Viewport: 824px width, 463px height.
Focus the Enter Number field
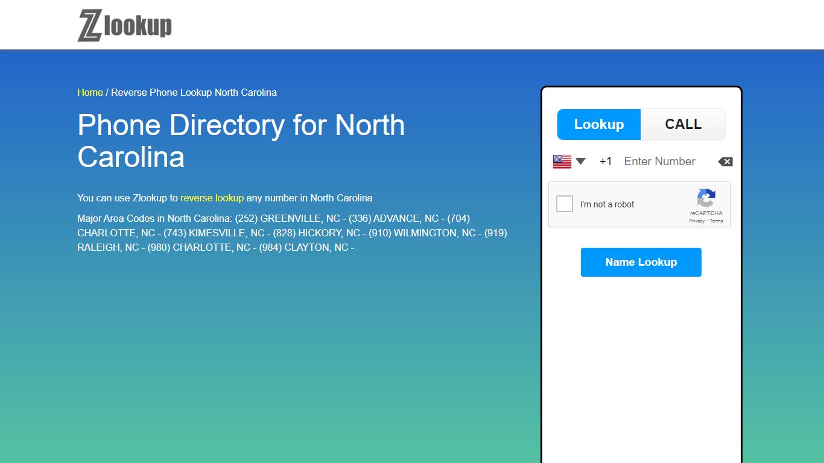point(667,162)
